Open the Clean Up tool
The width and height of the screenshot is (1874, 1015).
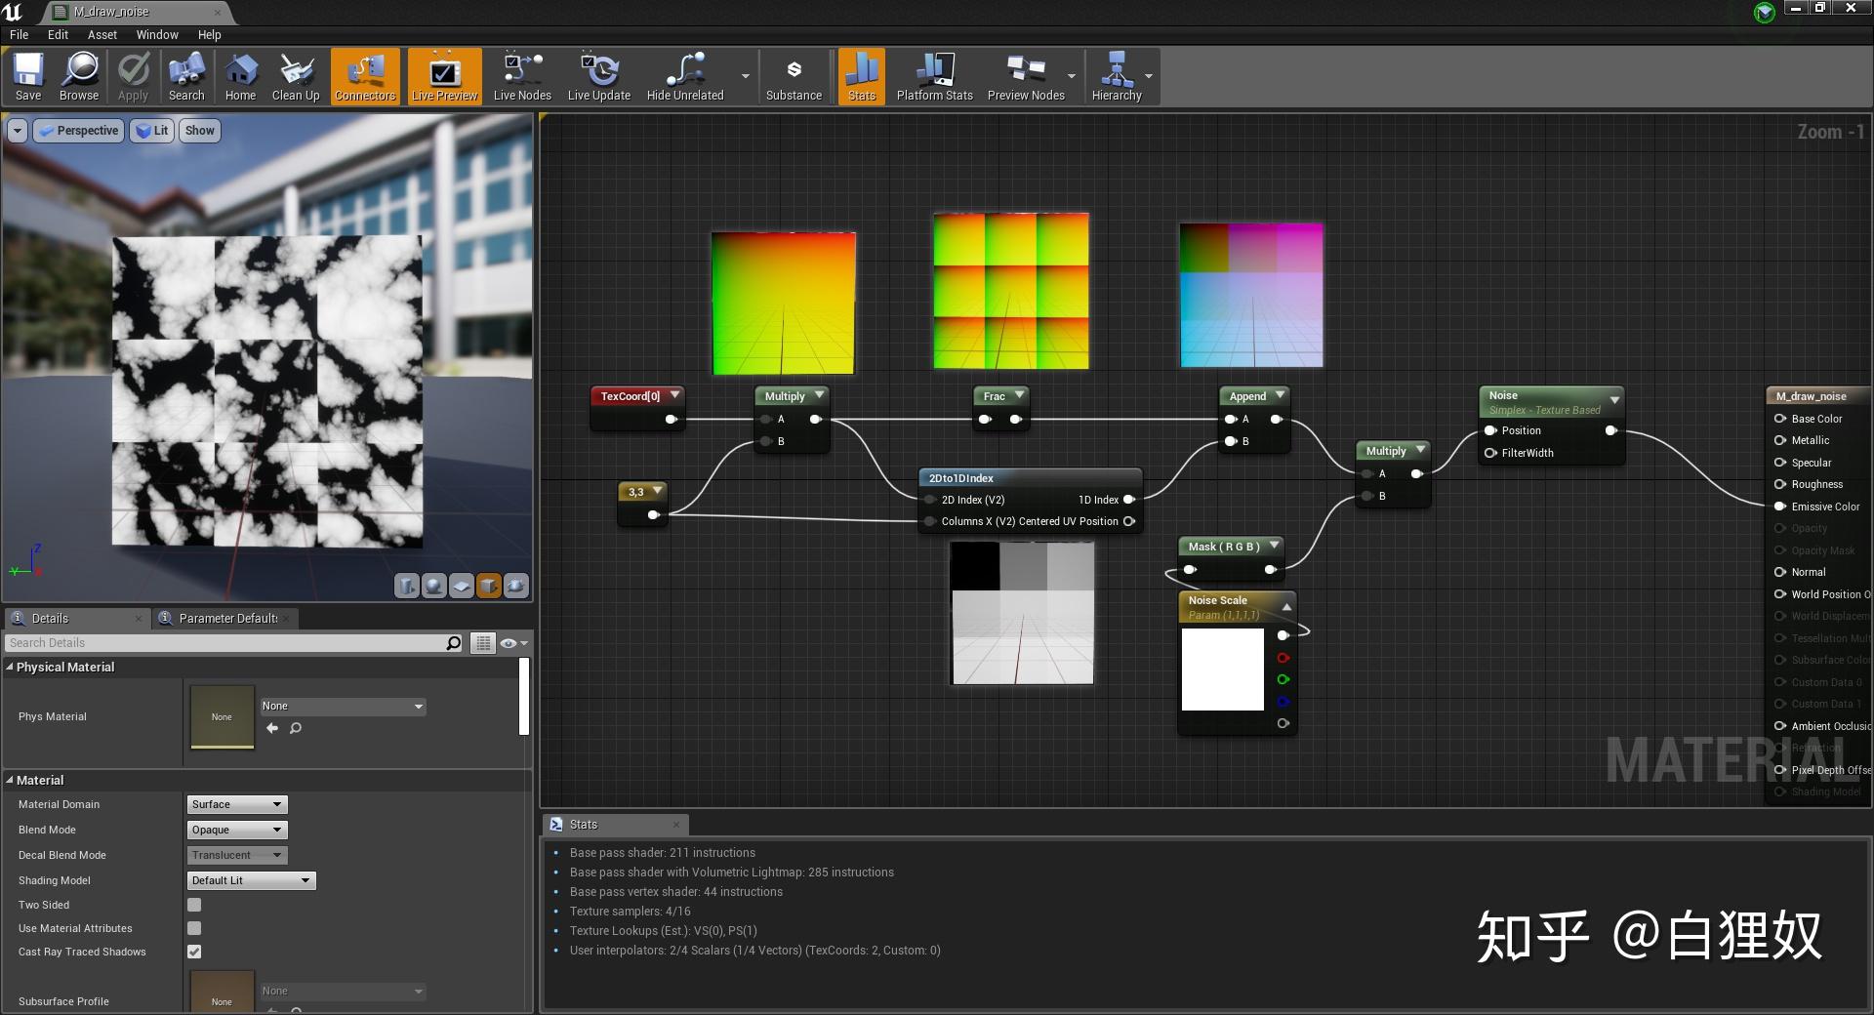[x=296, y=76]
